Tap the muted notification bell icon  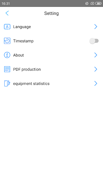point(87,3)
